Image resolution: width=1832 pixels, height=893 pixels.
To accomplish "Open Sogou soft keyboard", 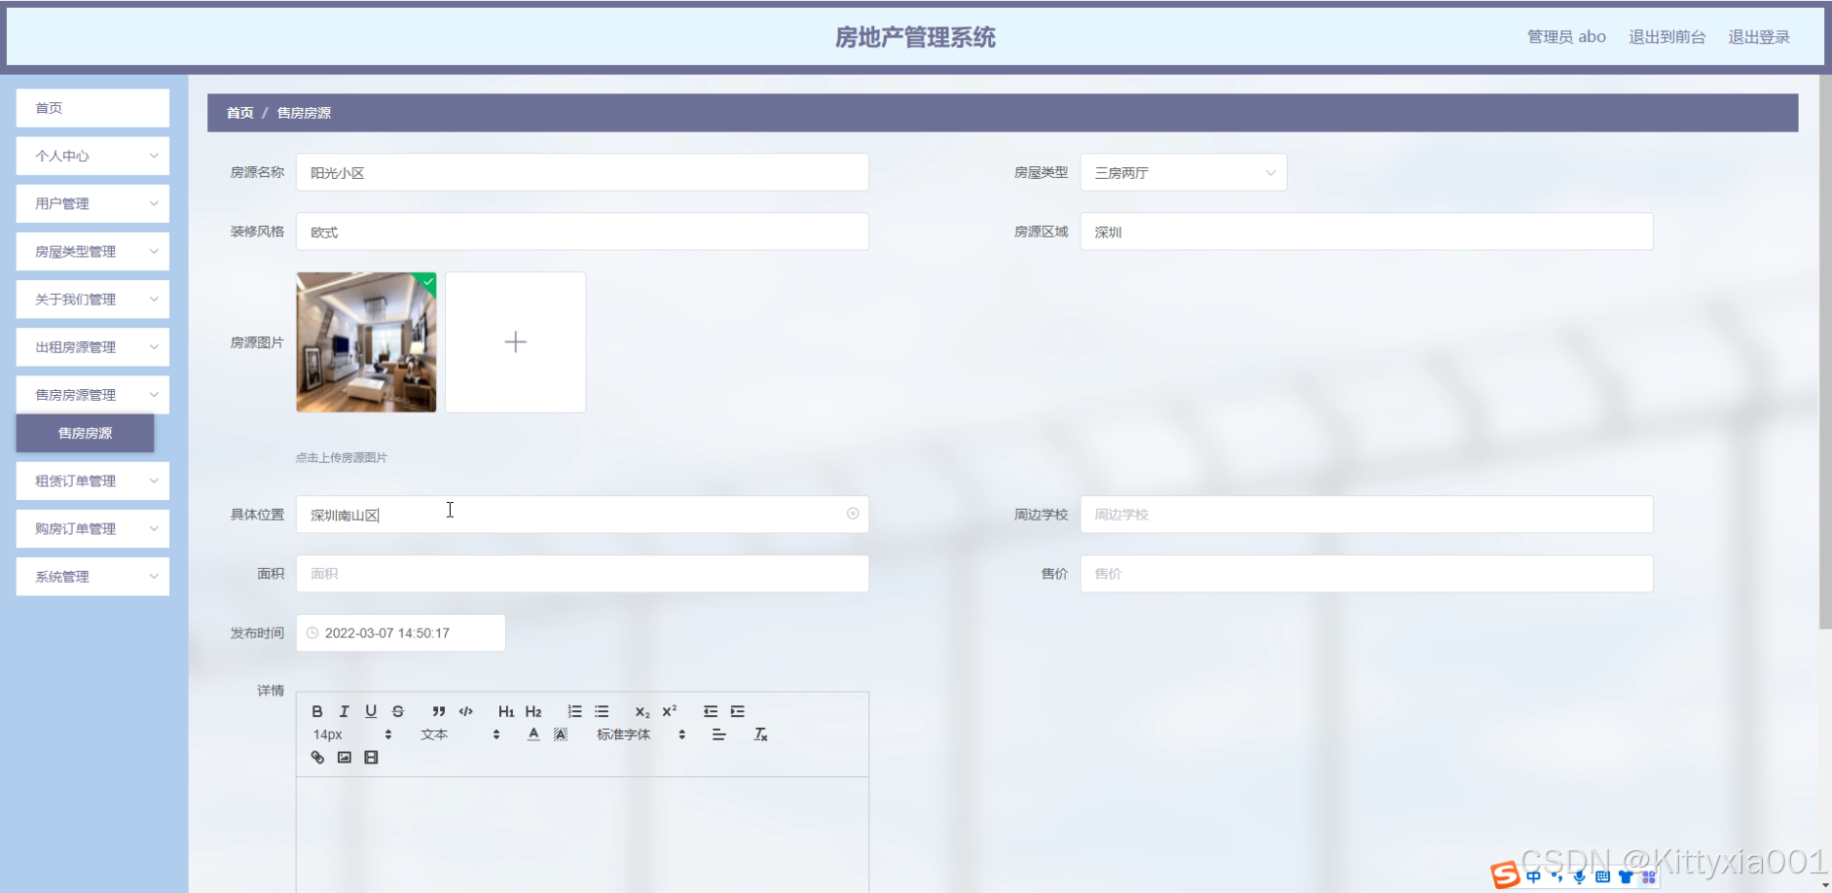I will tap(1602, 876).
